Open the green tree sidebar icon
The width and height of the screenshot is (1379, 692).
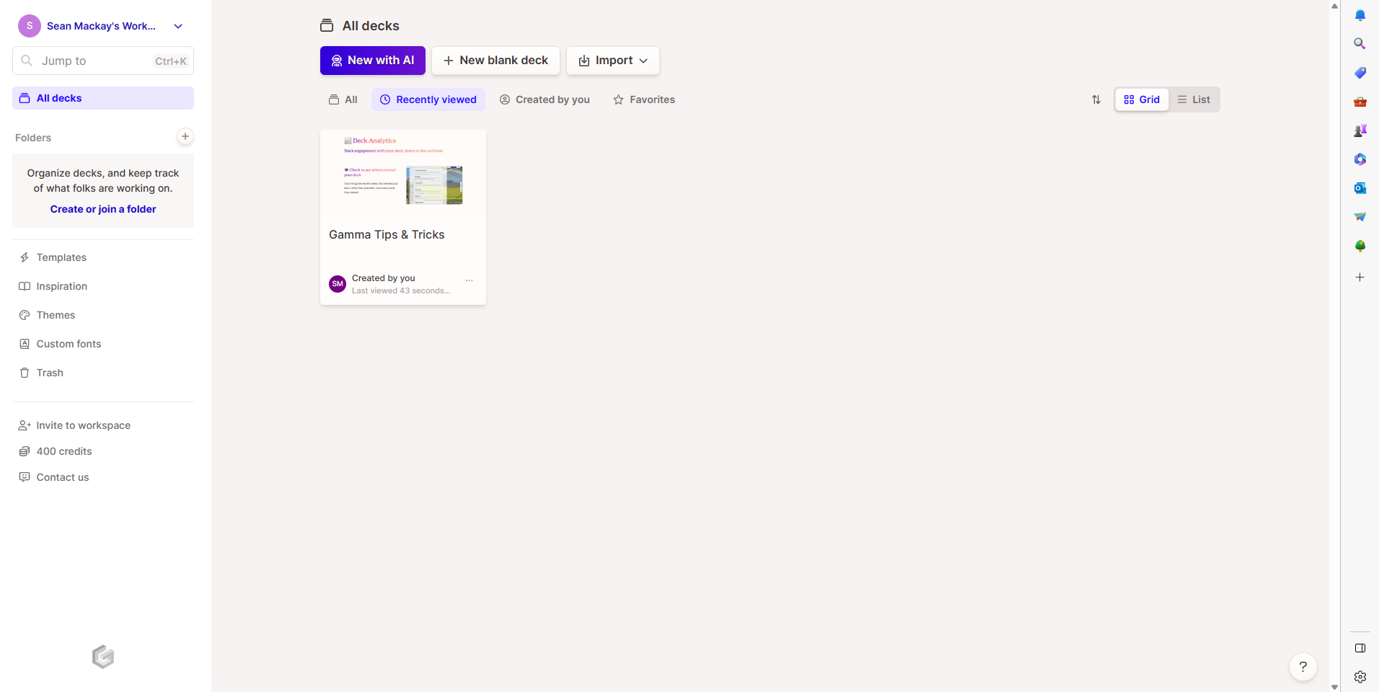(x=1360, y=246)
